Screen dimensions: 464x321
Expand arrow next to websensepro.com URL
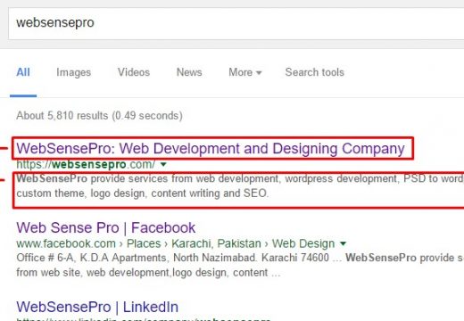[163, 164]
